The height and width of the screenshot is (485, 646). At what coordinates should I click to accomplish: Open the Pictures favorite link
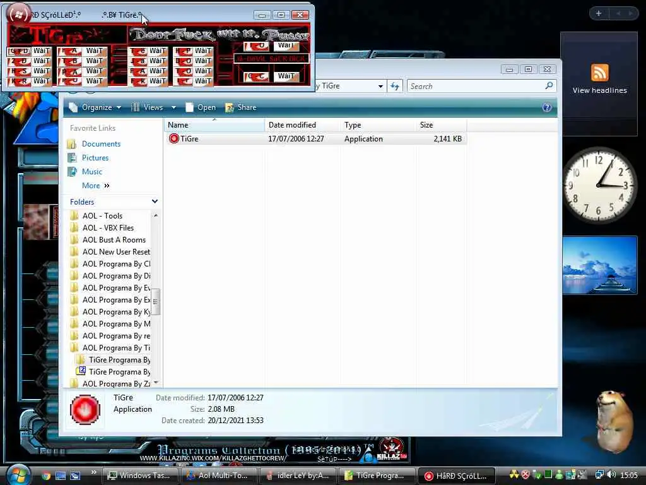point(95,158)
